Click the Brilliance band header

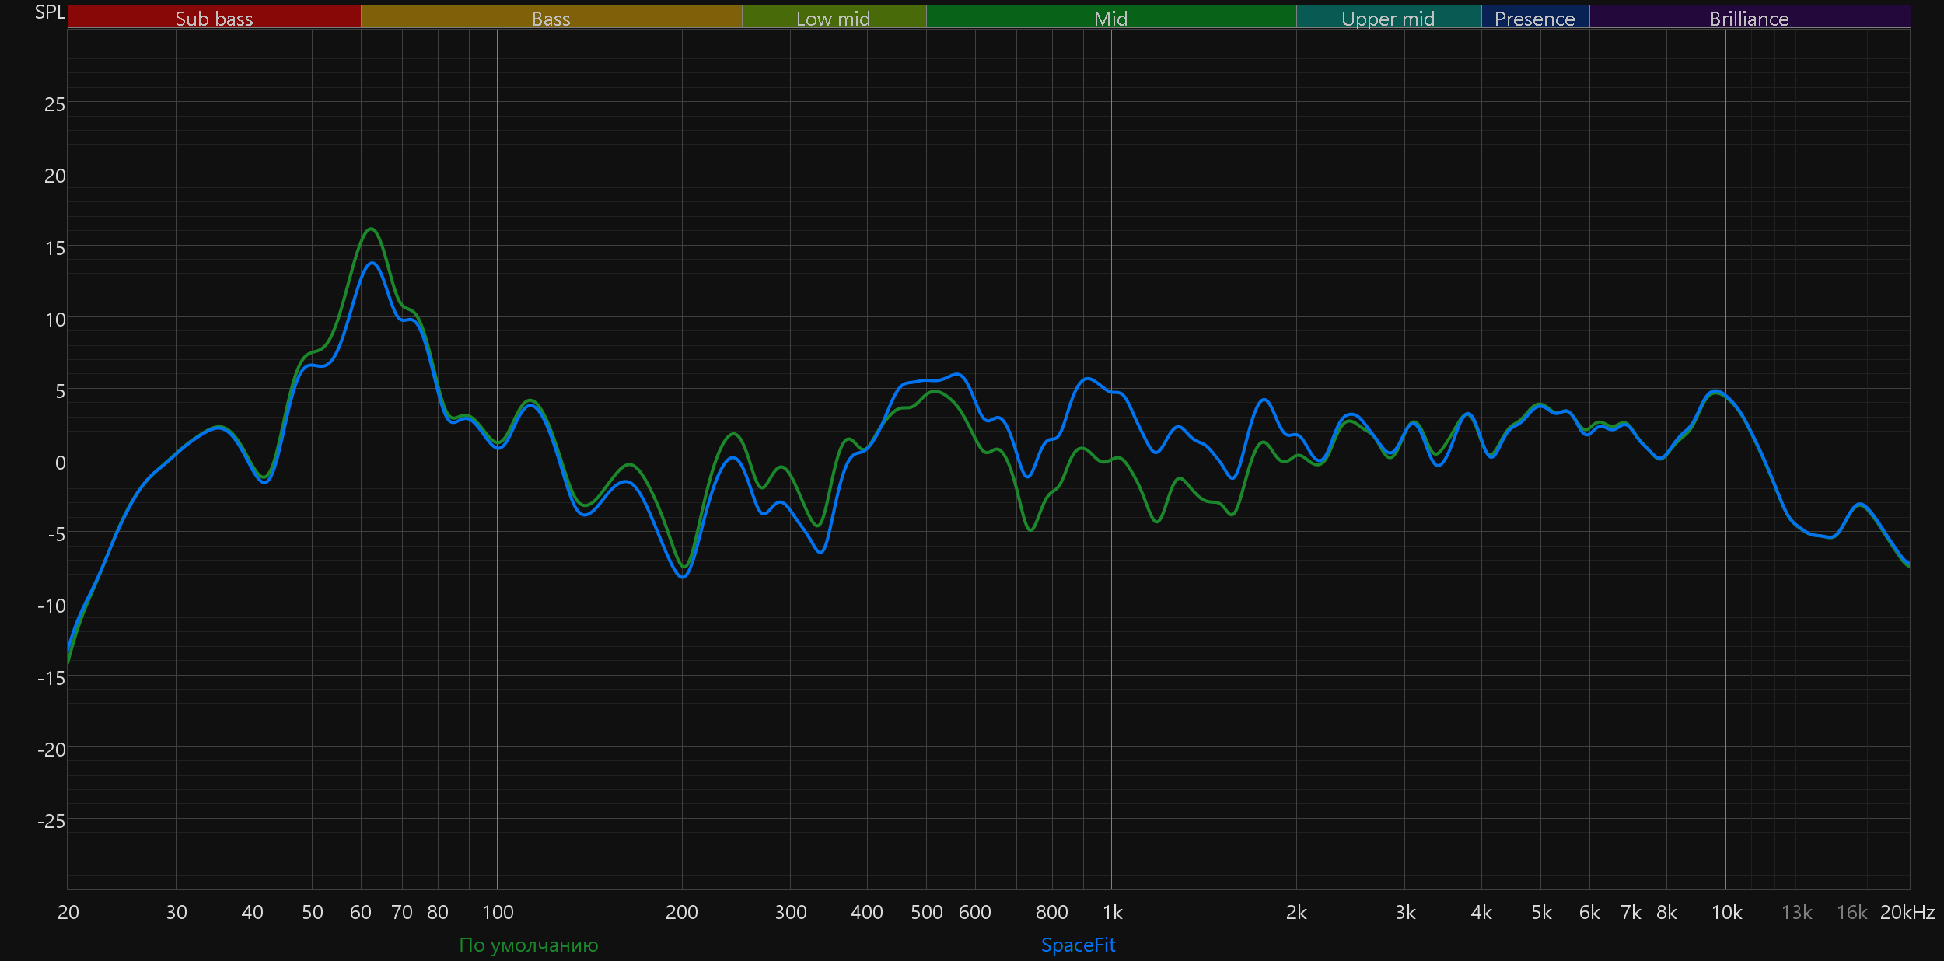click(1749, 18)
